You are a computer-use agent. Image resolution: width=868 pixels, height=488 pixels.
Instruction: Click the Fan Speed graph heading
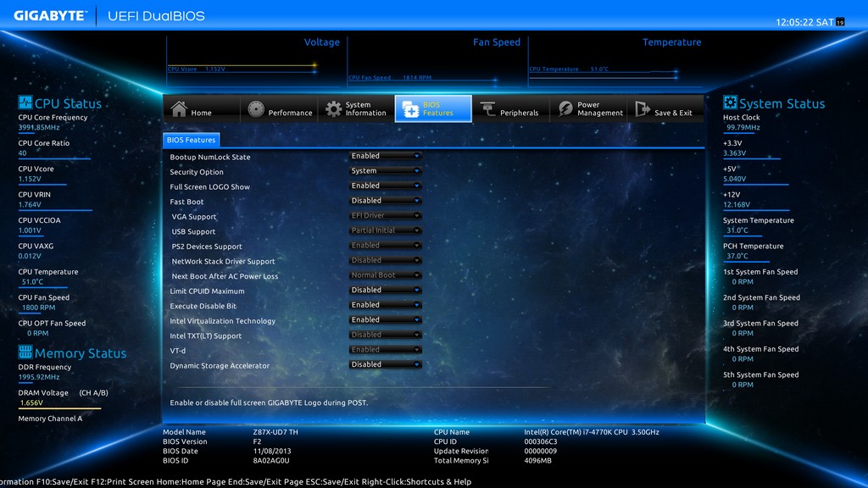[x=497, y=42]
